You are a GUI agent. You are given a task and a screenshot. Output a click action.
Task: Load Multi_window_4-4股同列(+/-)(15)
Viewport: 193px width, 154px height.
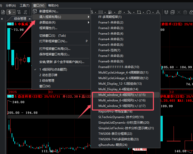point(126,95)
